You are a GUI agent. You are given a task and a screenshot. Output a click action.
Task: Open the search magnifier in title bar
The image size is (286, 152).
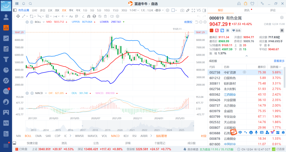[30, 3]
